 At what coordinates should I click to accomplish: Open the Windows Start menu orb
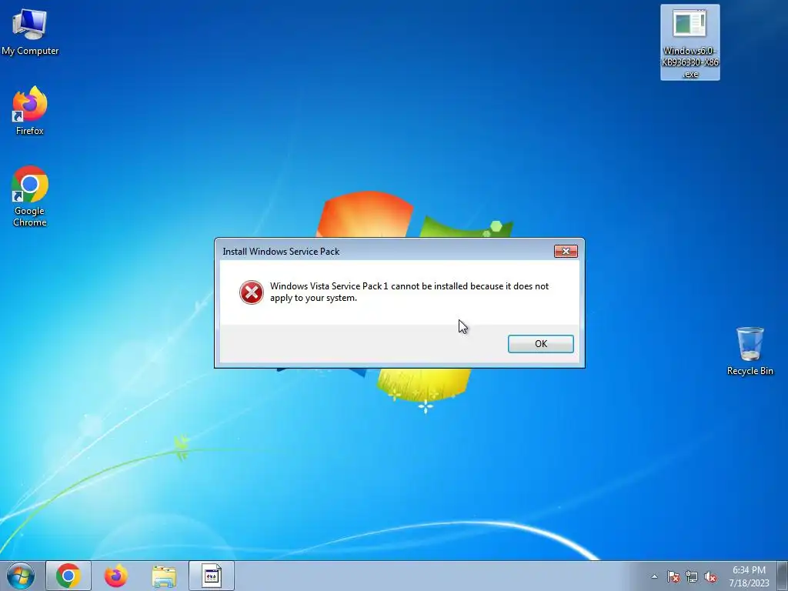click(20, 576)
